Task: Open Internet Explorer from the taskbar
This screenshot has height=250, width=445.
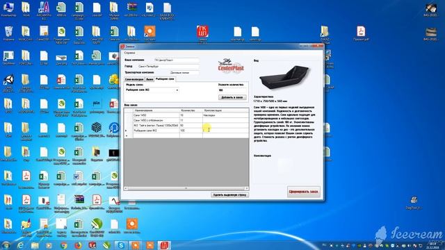Action: pos(20,245)
